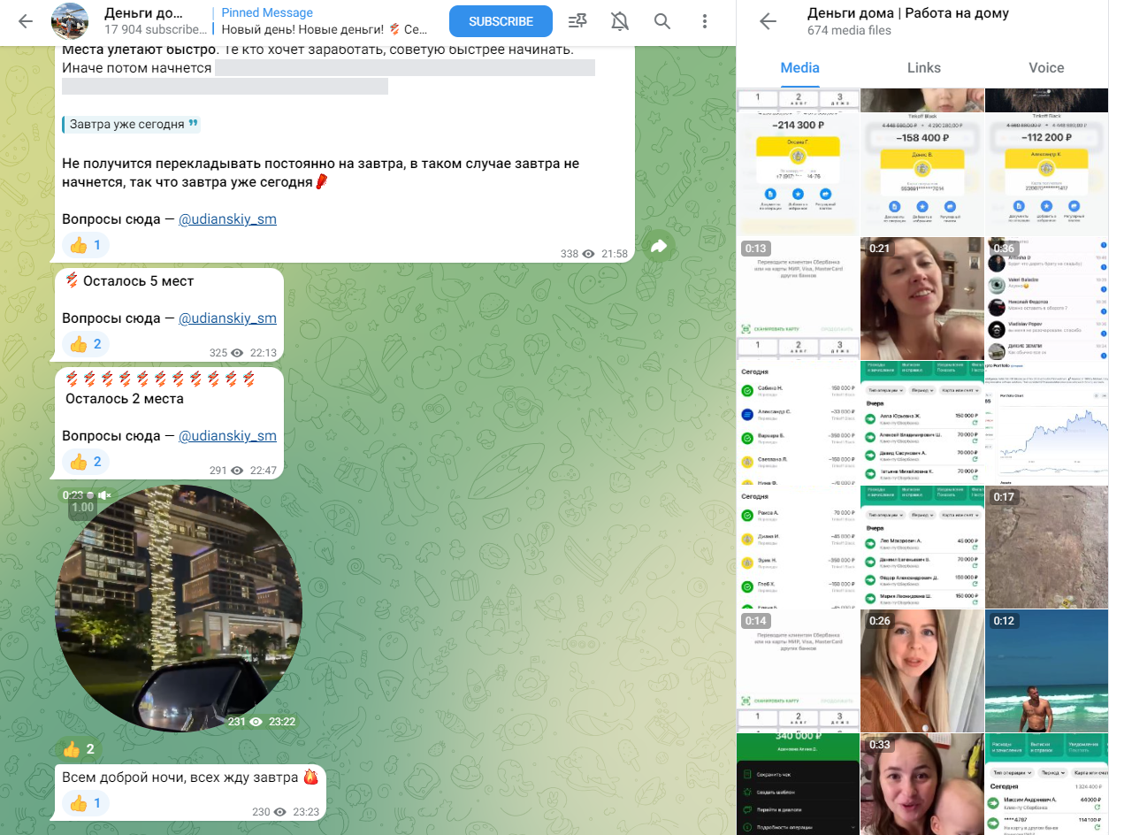
Task: Click the 'Завтра уже сегодня' quote block
Action: click(x=132, y=125)
